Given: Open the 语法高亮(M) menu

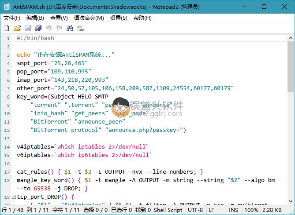Looking at the screenshot, I should pos(89,18).
